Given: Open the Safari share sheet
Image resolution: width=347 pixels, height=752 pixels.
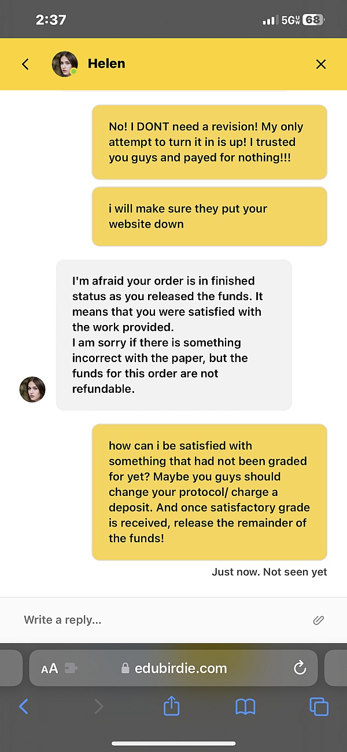Looking at the screenshot, I should [x=172, y=706].
